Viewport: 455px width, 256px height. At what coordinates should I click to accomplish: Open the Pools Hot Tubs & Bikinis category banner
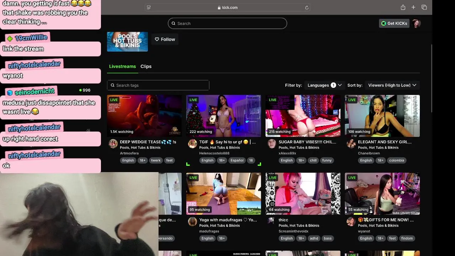tap(127, 42)
